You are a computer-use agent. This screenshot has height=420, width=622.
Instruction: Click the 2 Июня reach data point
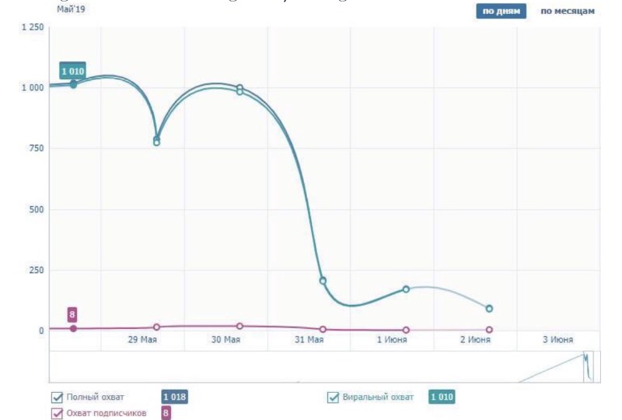[489, 309]
